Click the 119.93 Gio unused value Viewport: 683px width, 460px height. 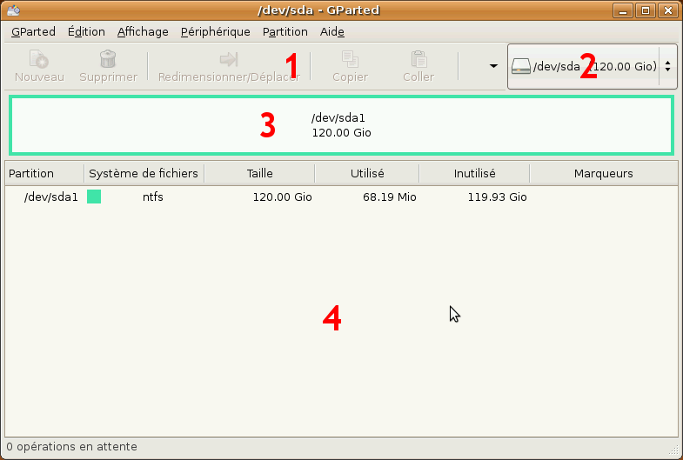(498, 197)
